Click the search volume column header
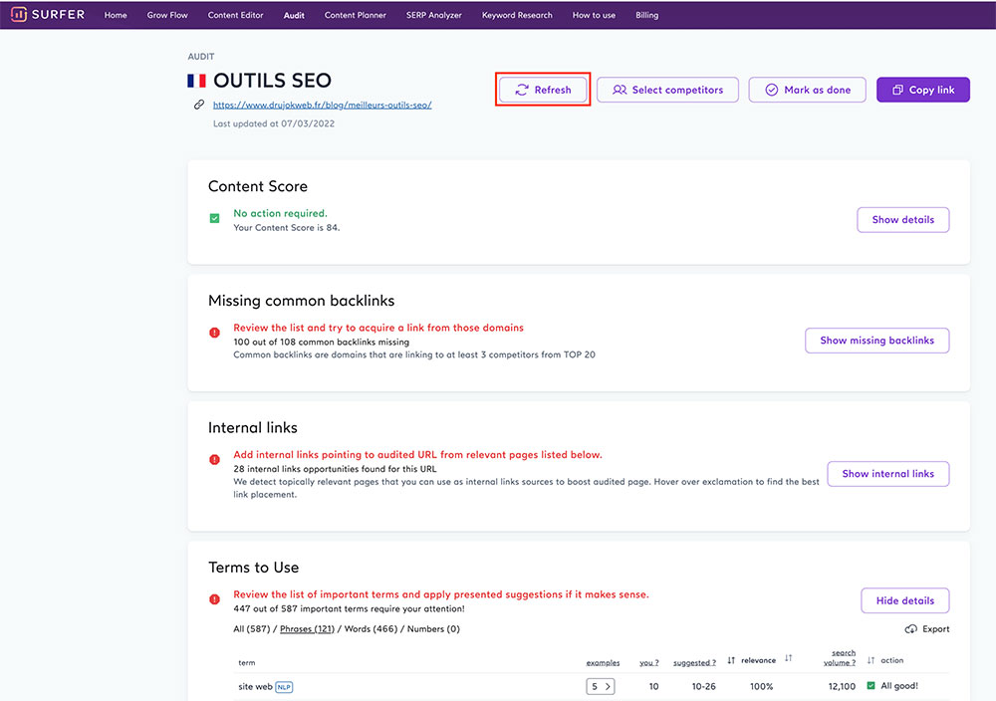The height and width of the screenshot is (701, 996). (x=840, y=658)
